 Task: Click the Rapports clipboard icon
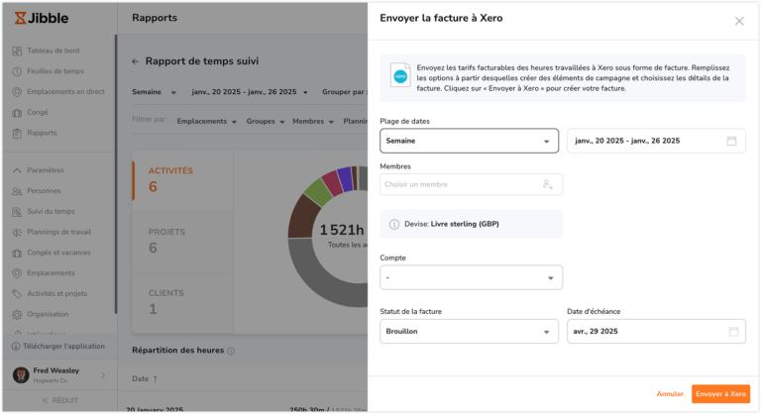click(17, 133)
